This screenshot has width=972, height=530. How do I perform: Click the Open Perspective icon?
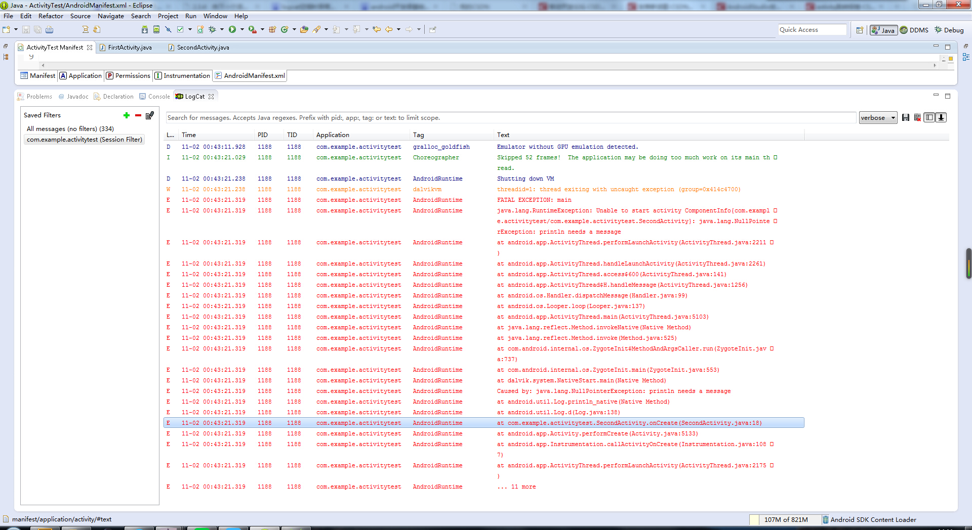(x=860, y=30)
